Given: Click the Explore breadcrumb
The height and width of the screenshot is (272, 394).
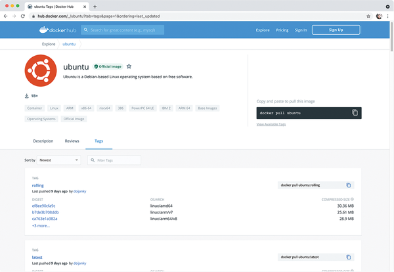Looking at the screenshot, I should point(49,44).
